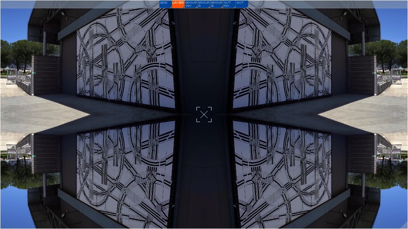This screenshot has height=229, width=408.
Task: Open the OUT MIX tab
Action: point(229,4)
